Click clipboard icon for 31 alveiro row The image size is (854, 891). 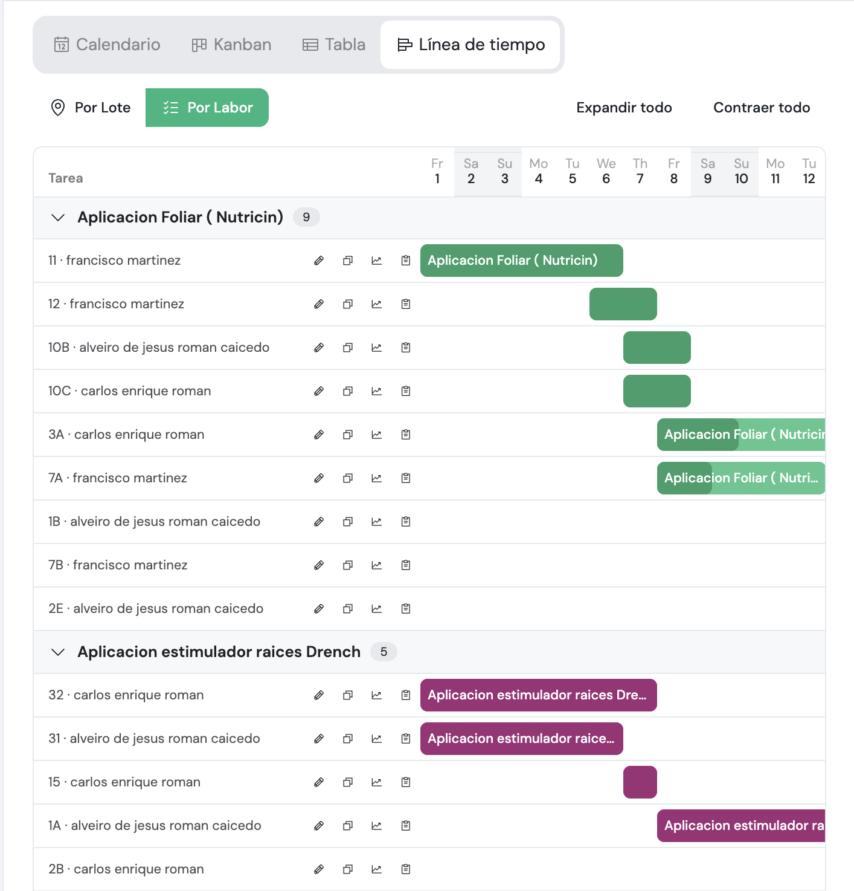(406, 739)
